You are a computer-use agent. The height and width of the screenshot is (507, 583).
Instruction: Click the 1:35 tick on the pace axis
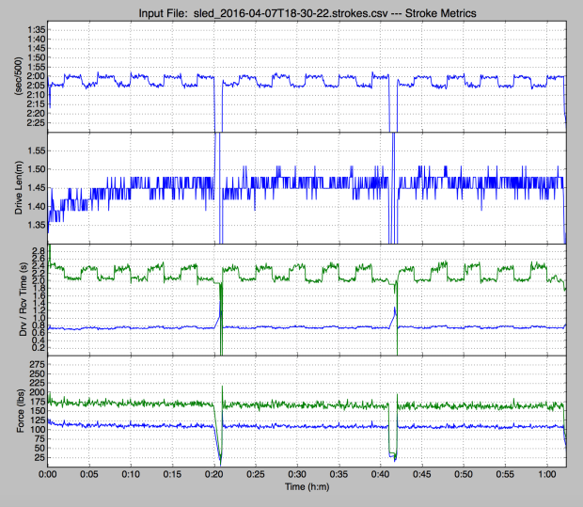[36, 30]
